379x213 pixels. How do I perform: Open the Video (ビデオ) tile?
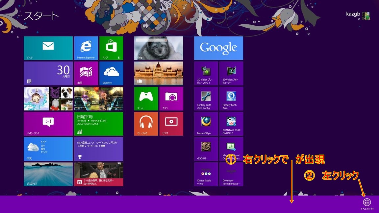[171, 124]
